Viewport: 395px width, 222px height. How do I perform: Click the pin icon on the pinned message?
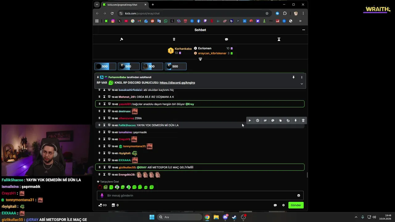click(x=293, y=77)
